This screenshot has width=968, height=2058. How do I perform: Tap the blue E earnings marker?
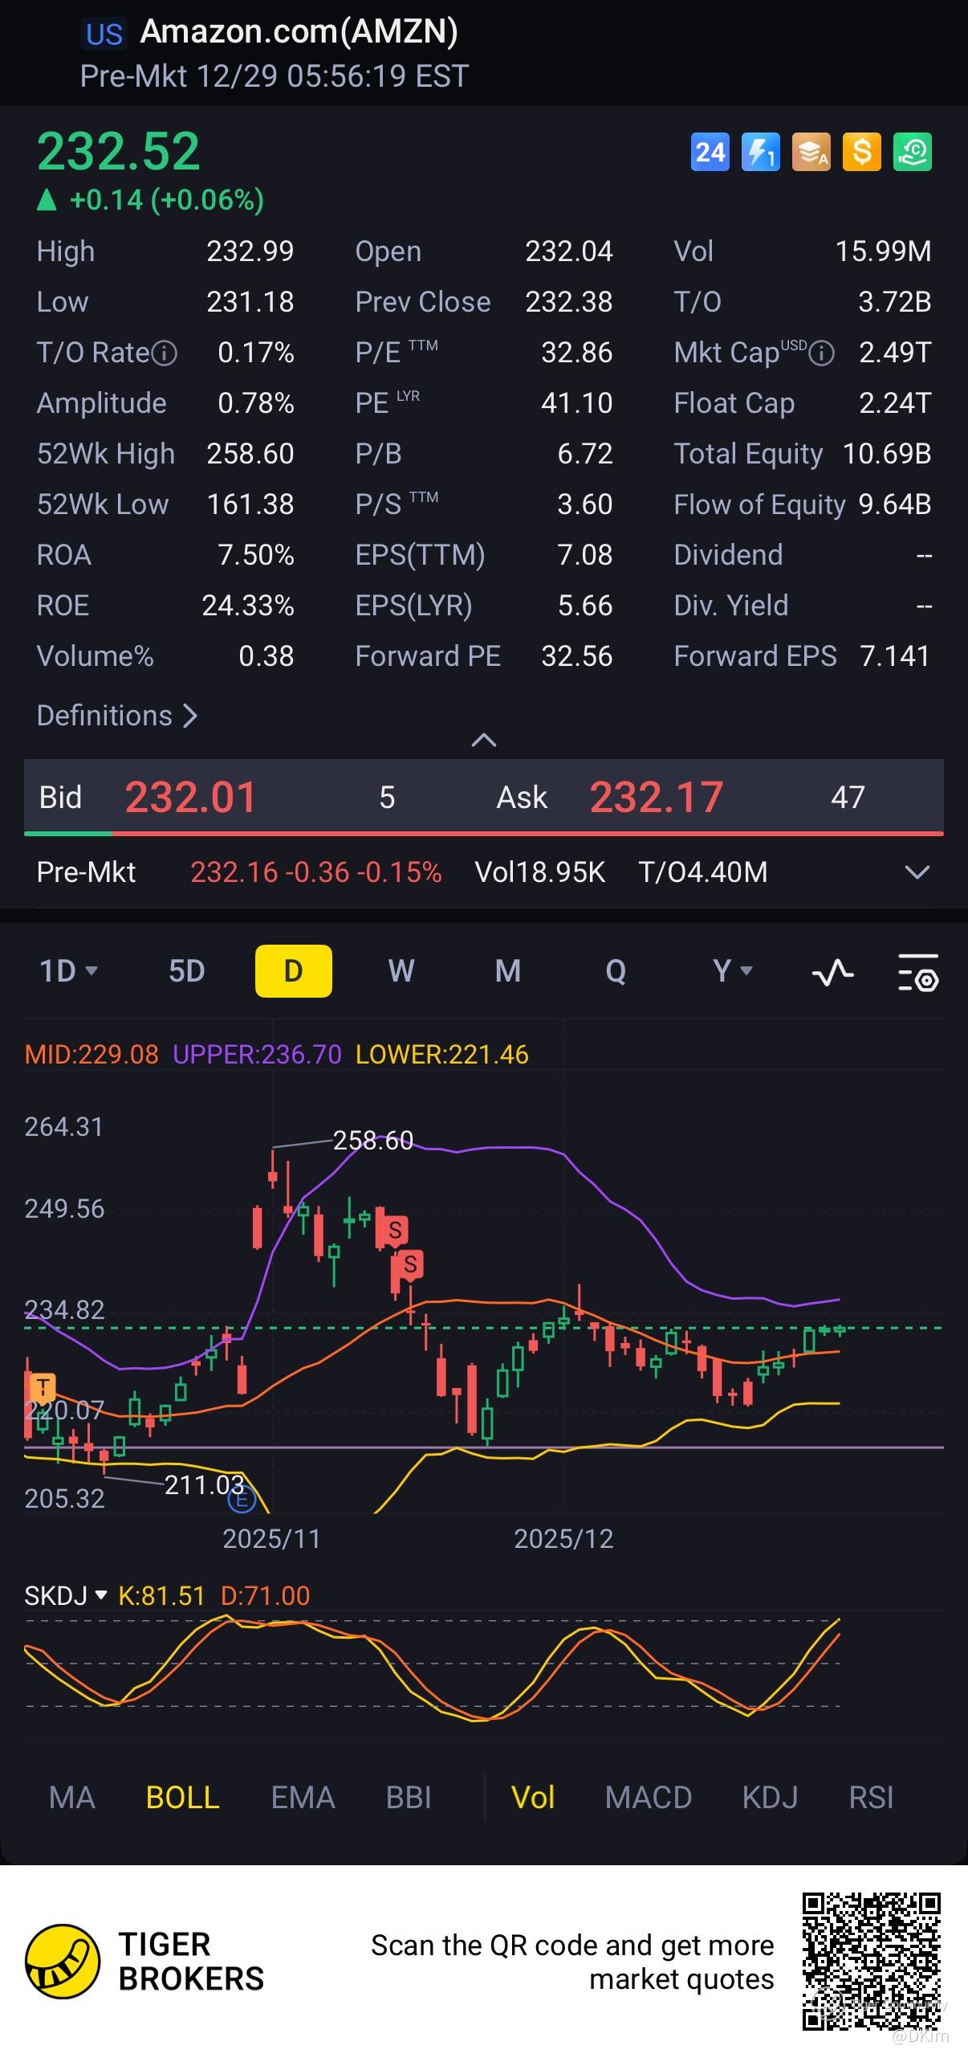[242, 1499]
